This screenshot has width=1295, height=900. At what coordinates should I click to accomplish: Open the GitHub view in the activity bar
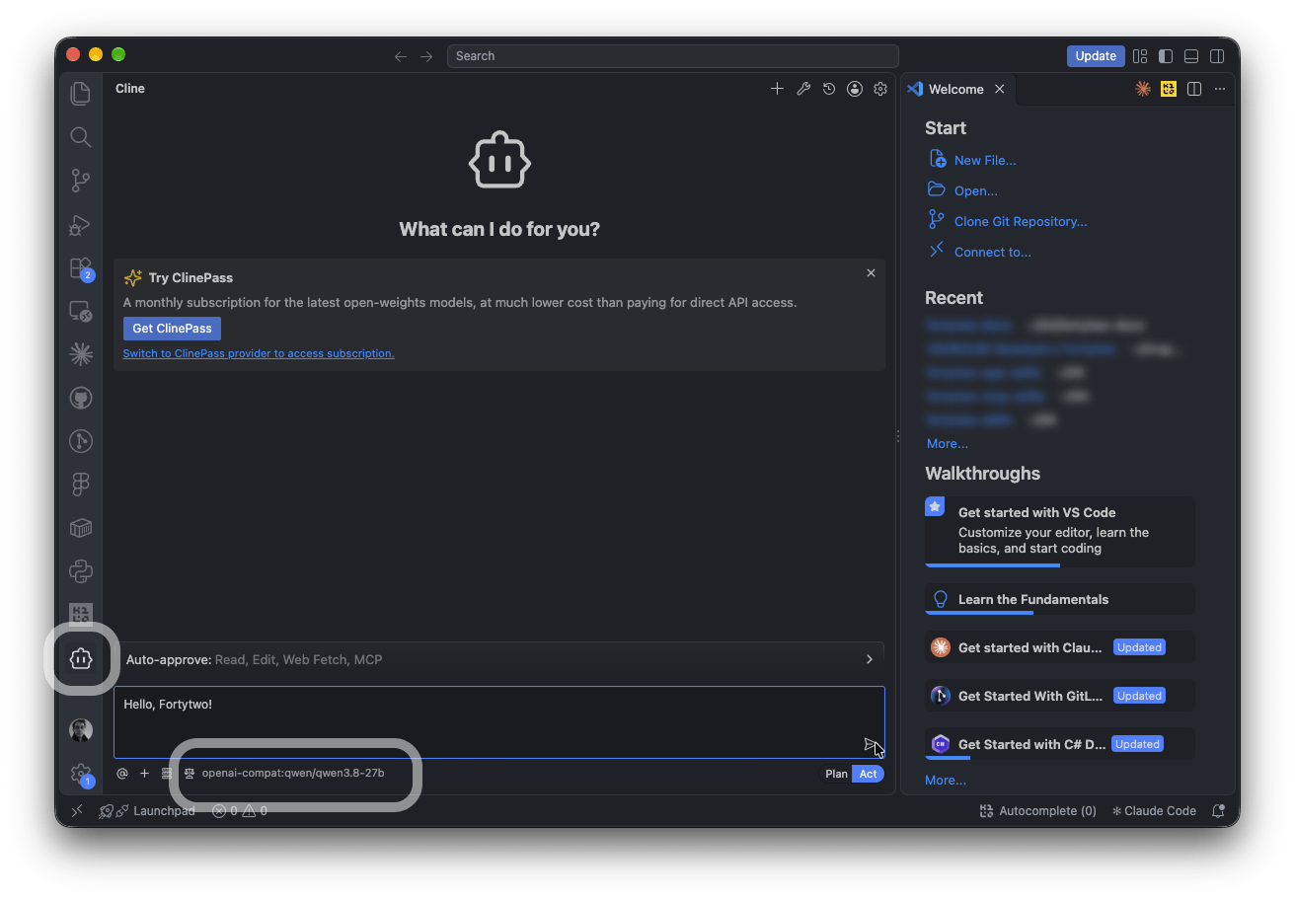pyautogui.click(x=81, y=398)
